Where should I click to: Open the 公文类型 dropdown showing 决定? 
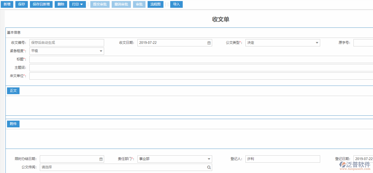[x=317, y=43]
